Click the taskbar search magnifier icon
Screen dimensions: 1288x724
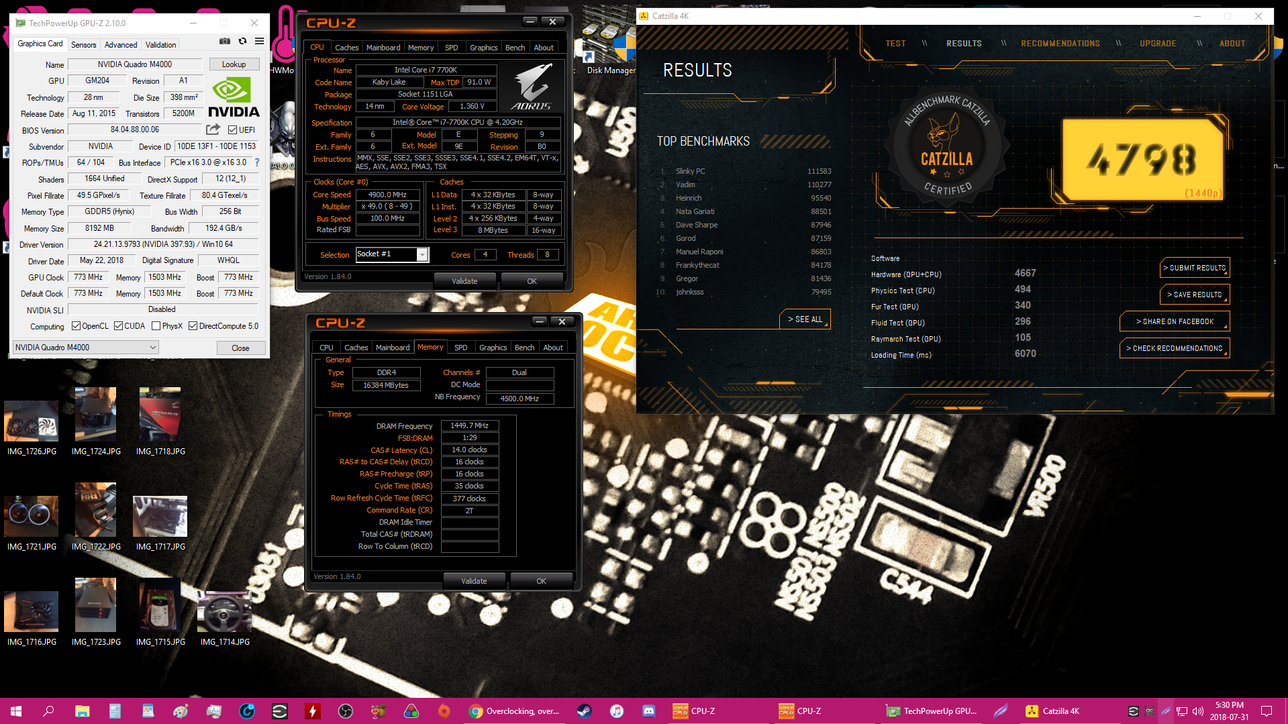[48, 711]
